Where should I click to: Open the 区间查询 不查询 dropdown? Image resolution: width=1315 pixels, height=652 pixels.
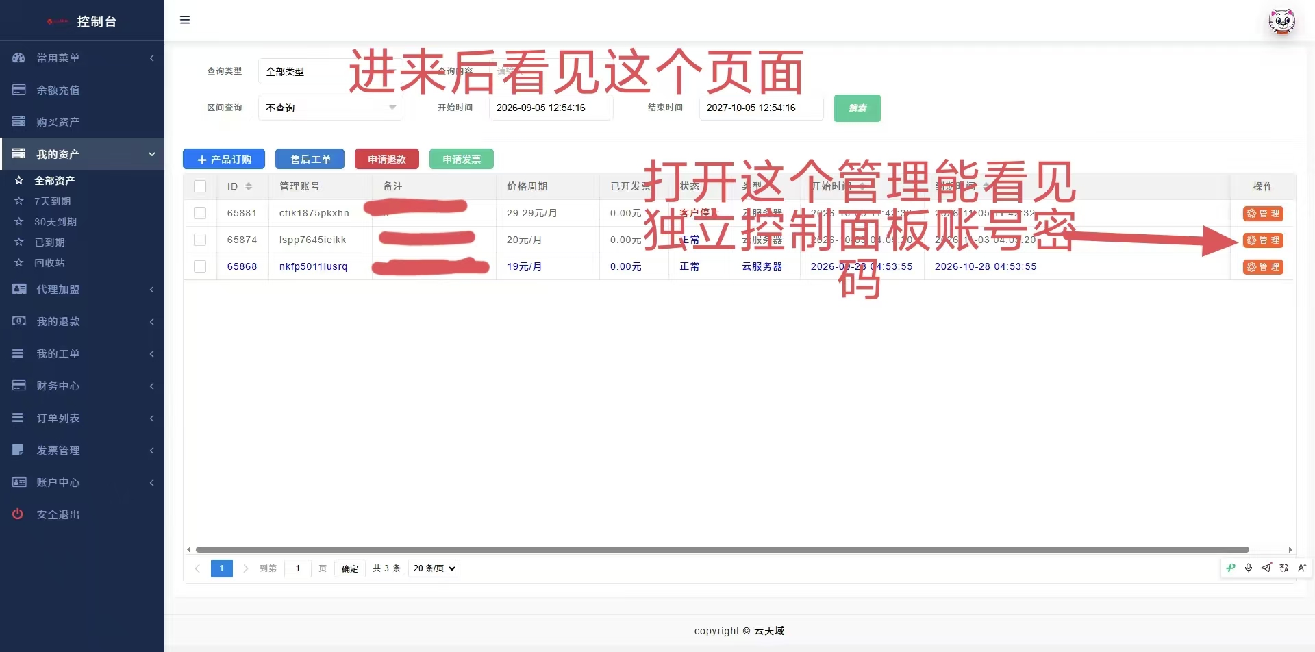coord(331,108)
